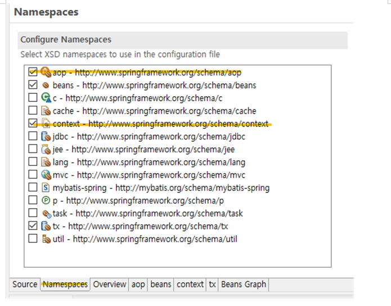Select the Namespaces tab
This screenshot has height=306, width=391.
(x=65, y=284)
